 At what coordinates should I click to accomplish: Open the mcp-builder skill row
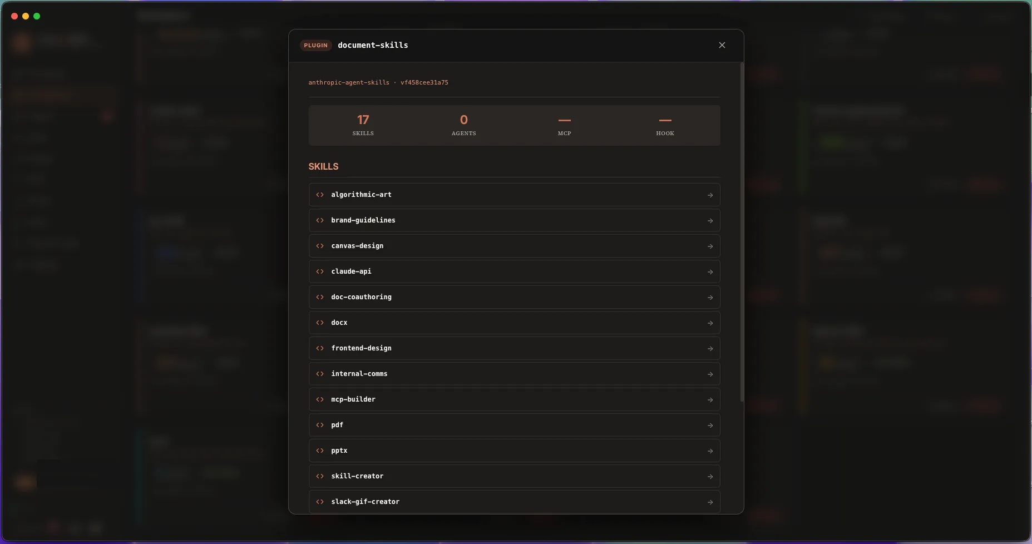(514, 399)
